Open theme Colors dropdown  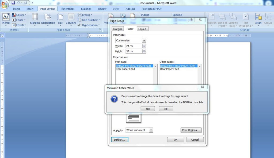[19, 15]
